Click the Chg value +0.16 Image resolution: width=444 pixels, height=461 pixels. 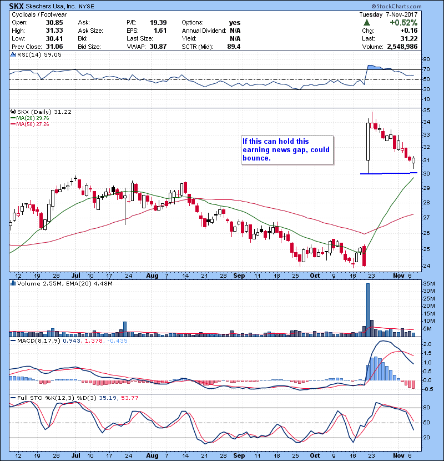tap(408, 31)
